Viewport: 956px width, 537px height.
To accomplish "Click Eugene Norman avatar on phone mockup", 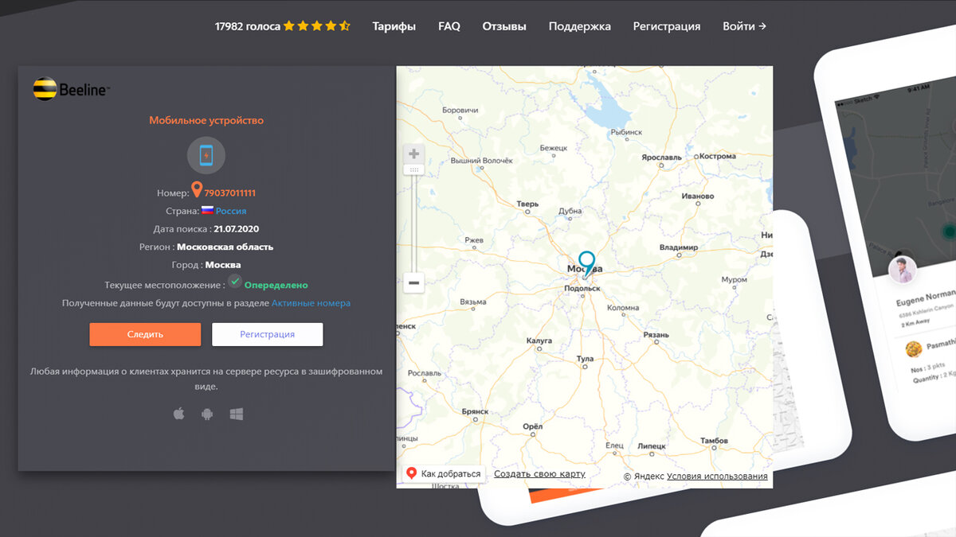I will (x=902, y=270).
